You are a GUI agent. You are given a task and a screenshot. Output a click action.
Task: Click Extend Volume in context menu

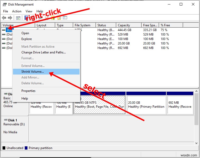click(x=46, y=66)
